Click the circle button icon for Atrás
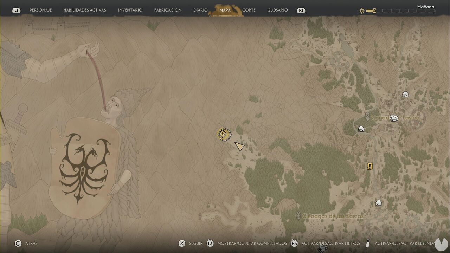This screenshot has width=450, height=253. 18,243
